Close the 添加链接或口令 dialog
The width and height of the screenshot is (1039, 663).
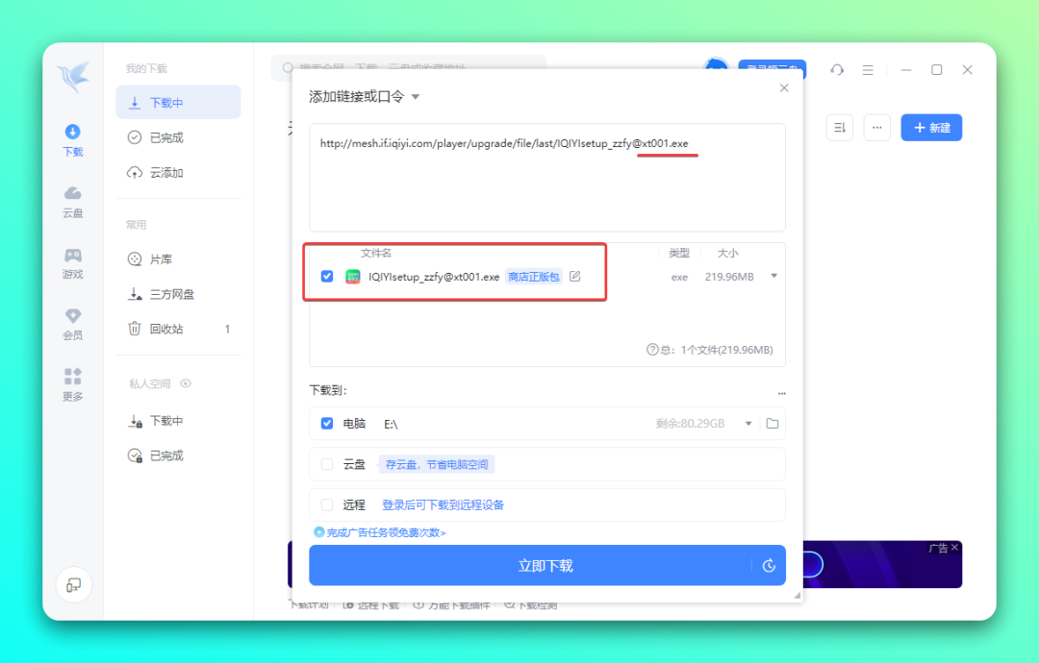tap(784, 88)
